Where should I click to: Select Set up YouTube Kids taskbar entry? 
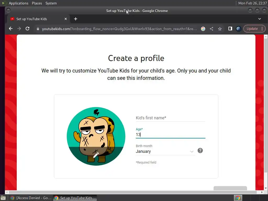coord(75,198)
